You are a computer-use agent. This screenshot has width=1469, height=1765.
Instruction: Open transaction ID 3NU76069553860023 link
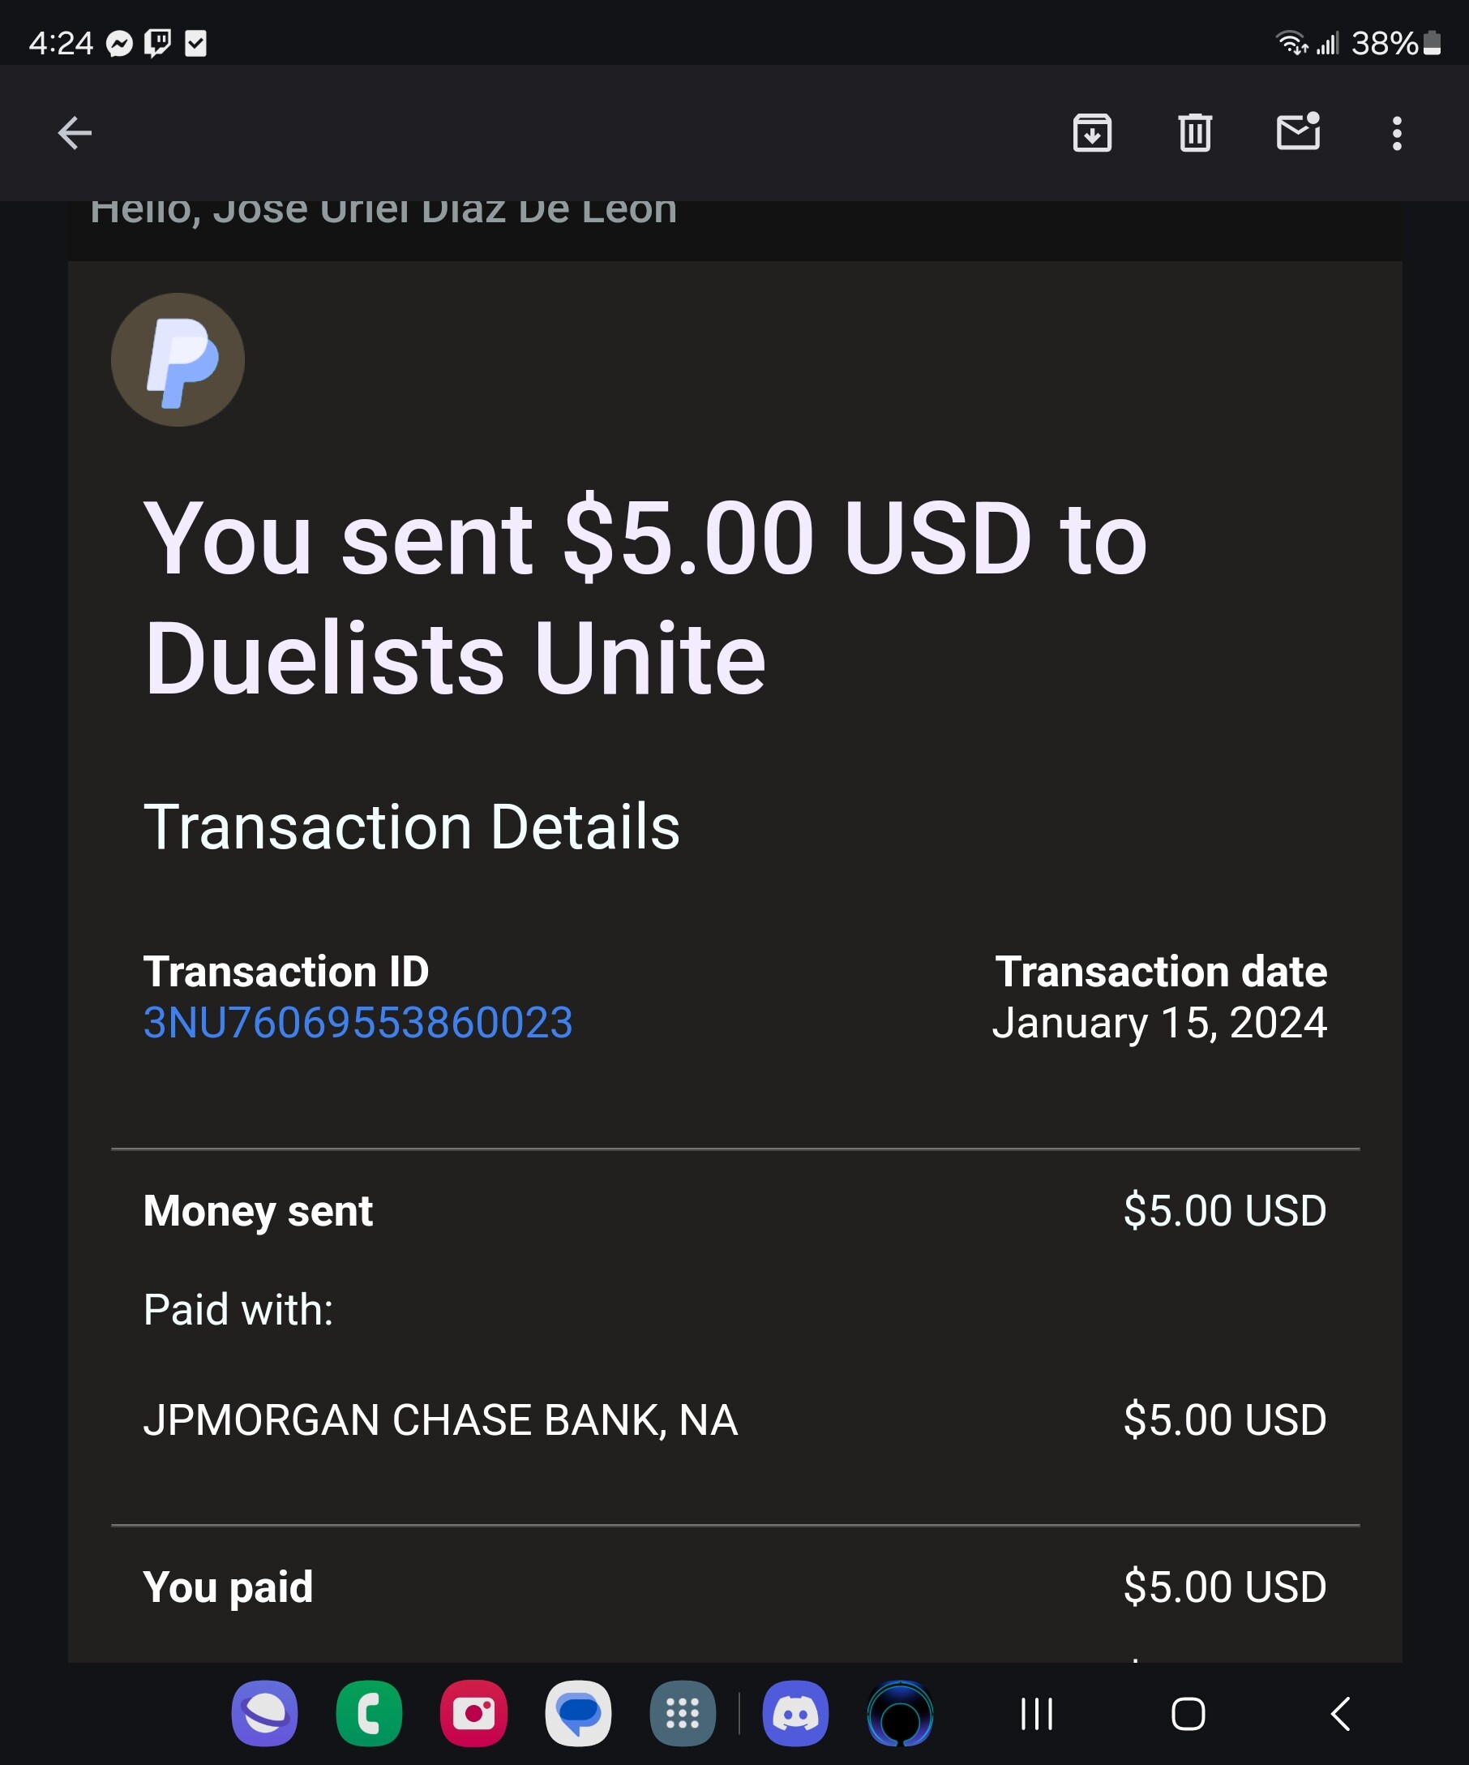click(358, 1023)
